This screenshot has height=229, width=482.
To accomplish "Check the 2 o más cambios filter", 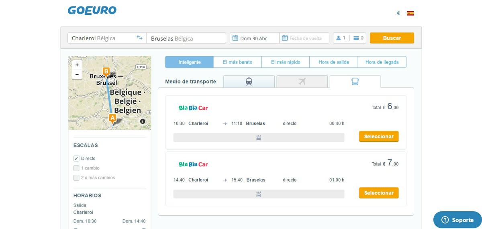I will 76,178.
